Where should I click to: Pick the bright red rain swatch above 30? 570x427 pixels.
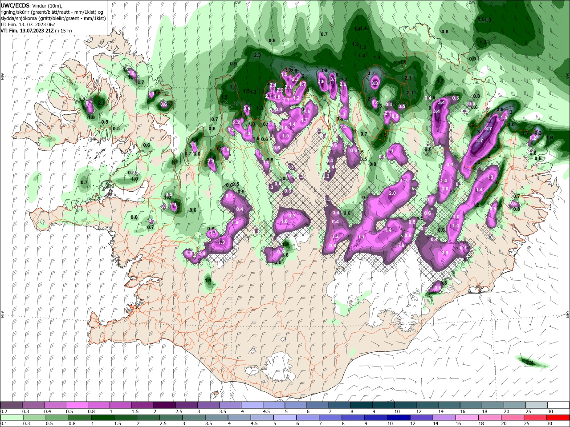(558, 417)
